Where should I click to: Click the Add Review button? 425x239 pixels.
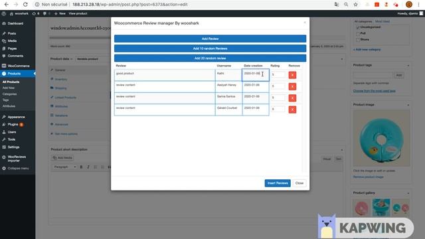[210, 39]
